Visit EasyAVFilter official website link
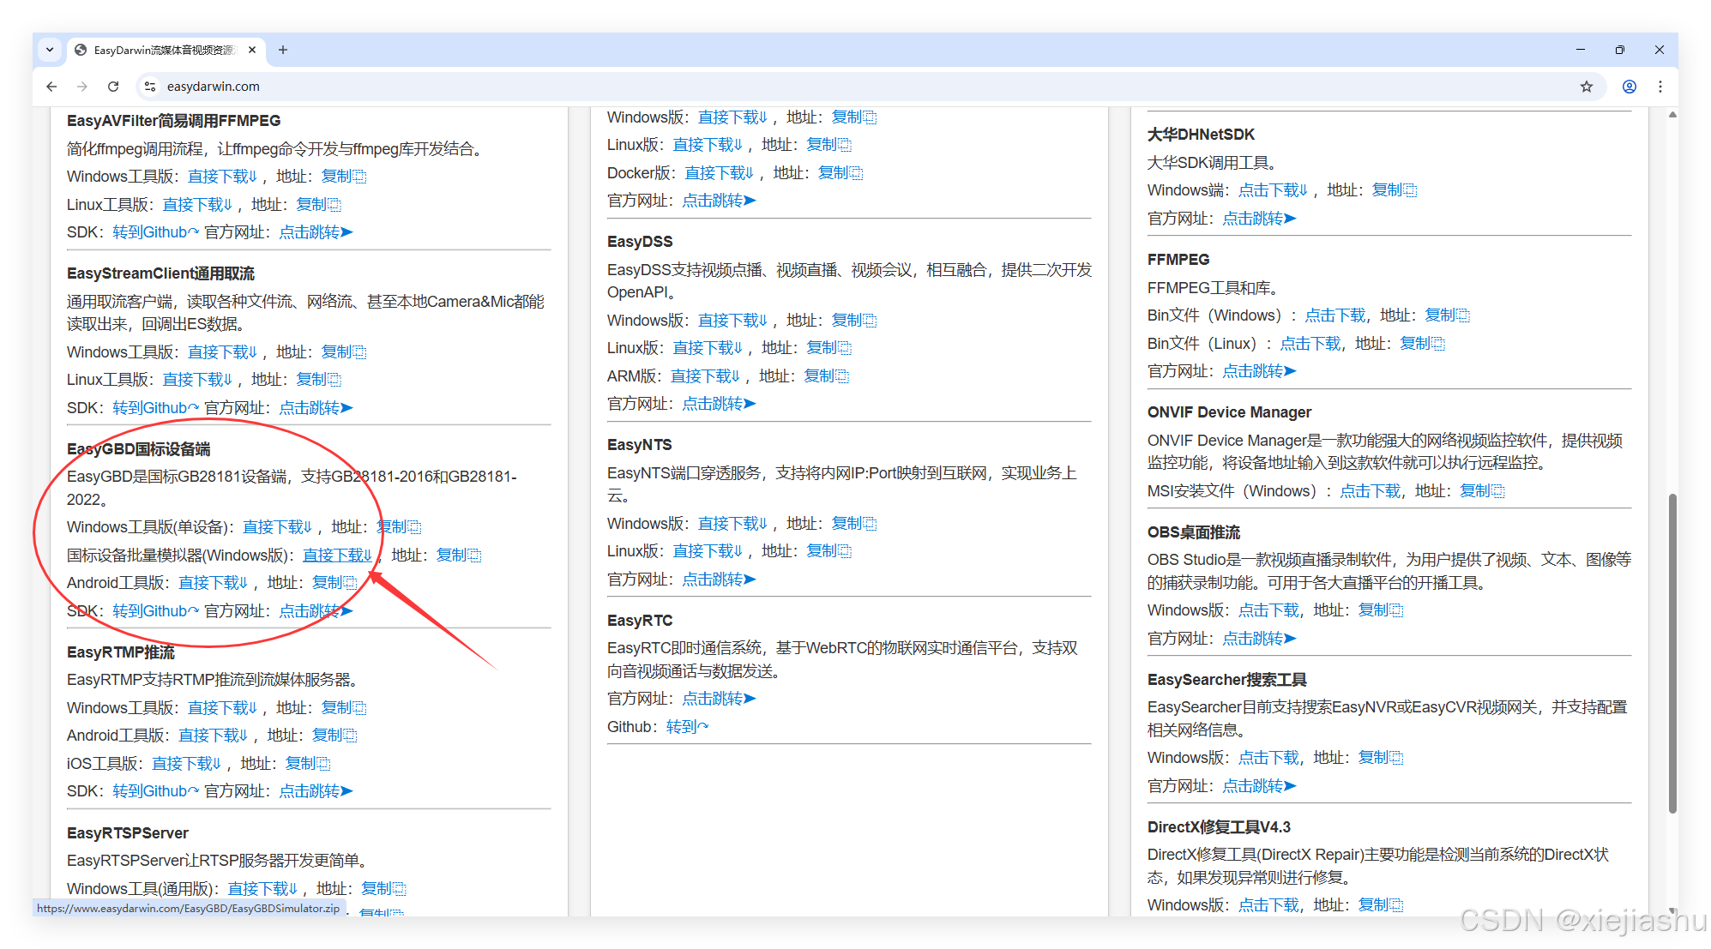This screenshot has height=949, width=1711. pos(316,232)
